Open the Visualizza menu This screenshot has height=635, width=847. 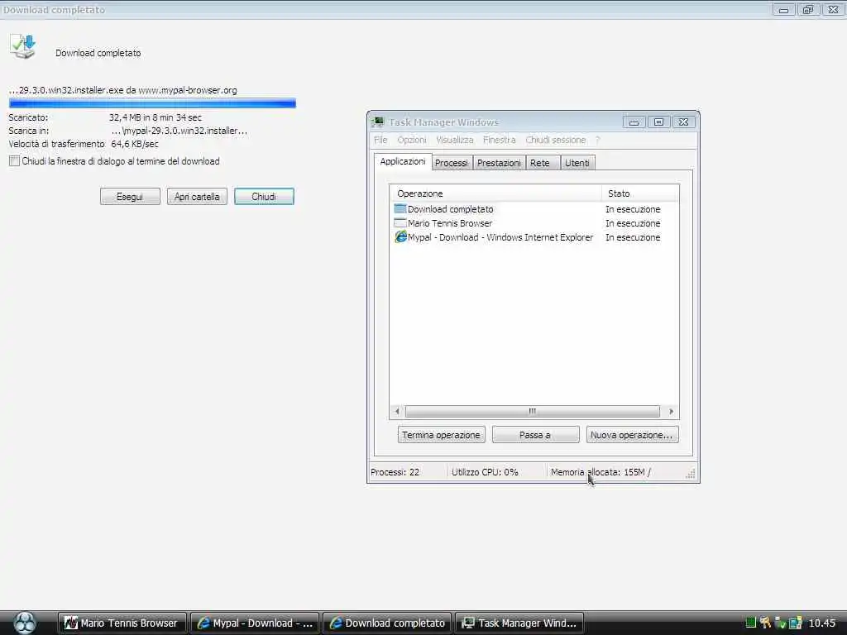coord(454,140)
